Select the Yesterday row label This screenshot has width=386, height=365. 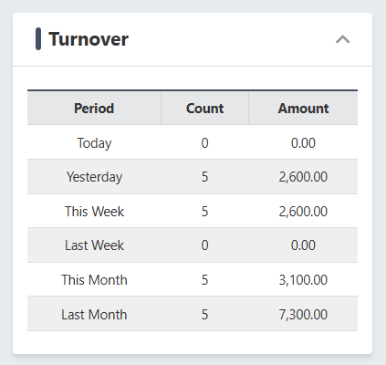[x=94, y=177]
